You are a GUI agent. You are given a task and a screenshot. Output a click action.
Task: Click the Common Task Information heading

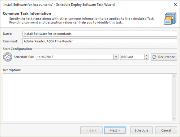[x=27, y=13]
